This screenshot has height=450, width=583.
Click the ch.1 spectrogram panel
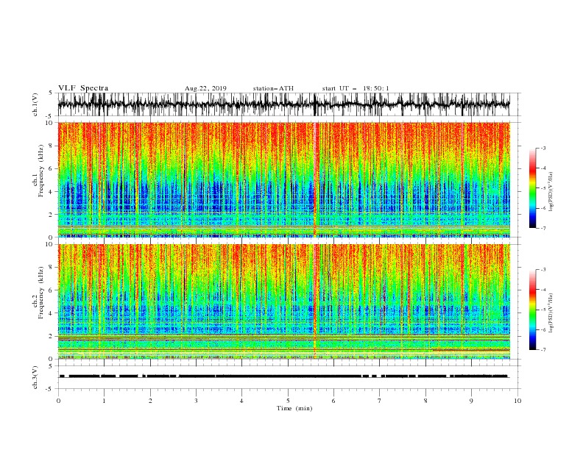(x=284, y=179)
